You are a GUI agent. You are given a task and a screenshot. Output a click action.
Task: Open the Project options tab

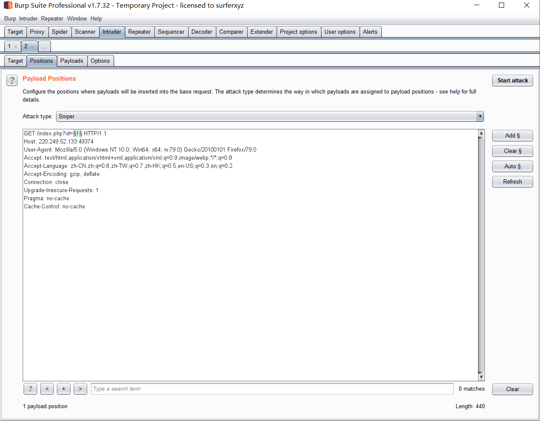[298, 32]
